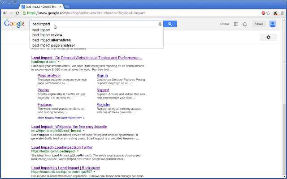
Task: Click the green SSL padlock icon
Action: (24, 13)
